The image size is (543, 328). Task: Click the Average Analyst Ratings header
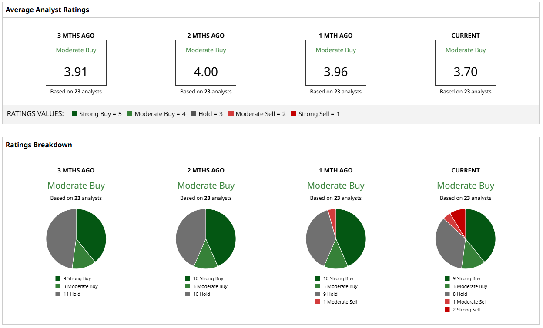(x=47, y=10)
